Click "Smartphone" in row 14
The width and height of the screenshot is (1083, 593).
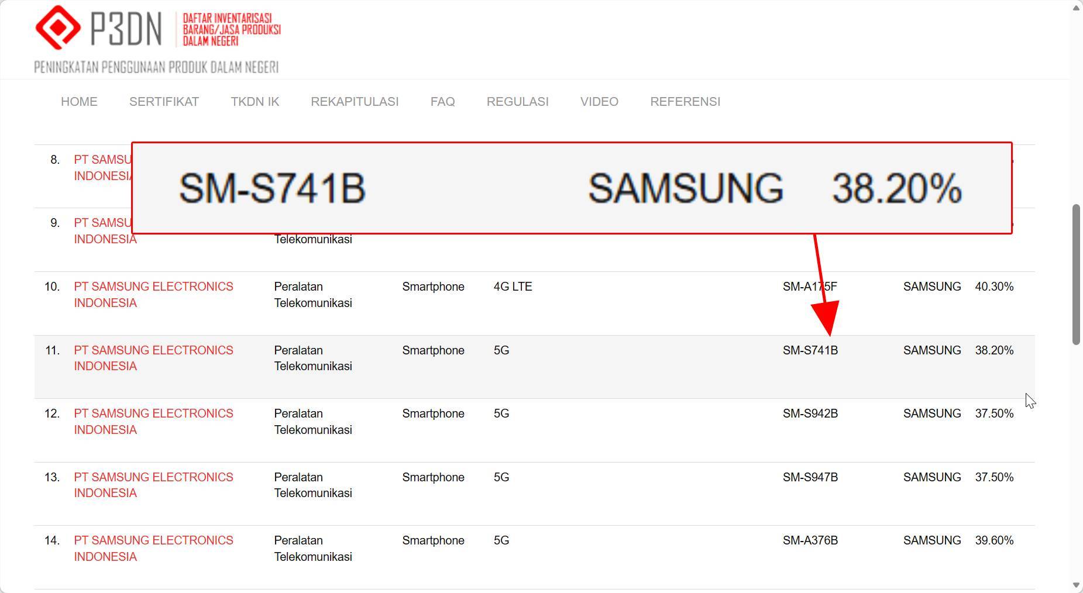coord(434,540)
